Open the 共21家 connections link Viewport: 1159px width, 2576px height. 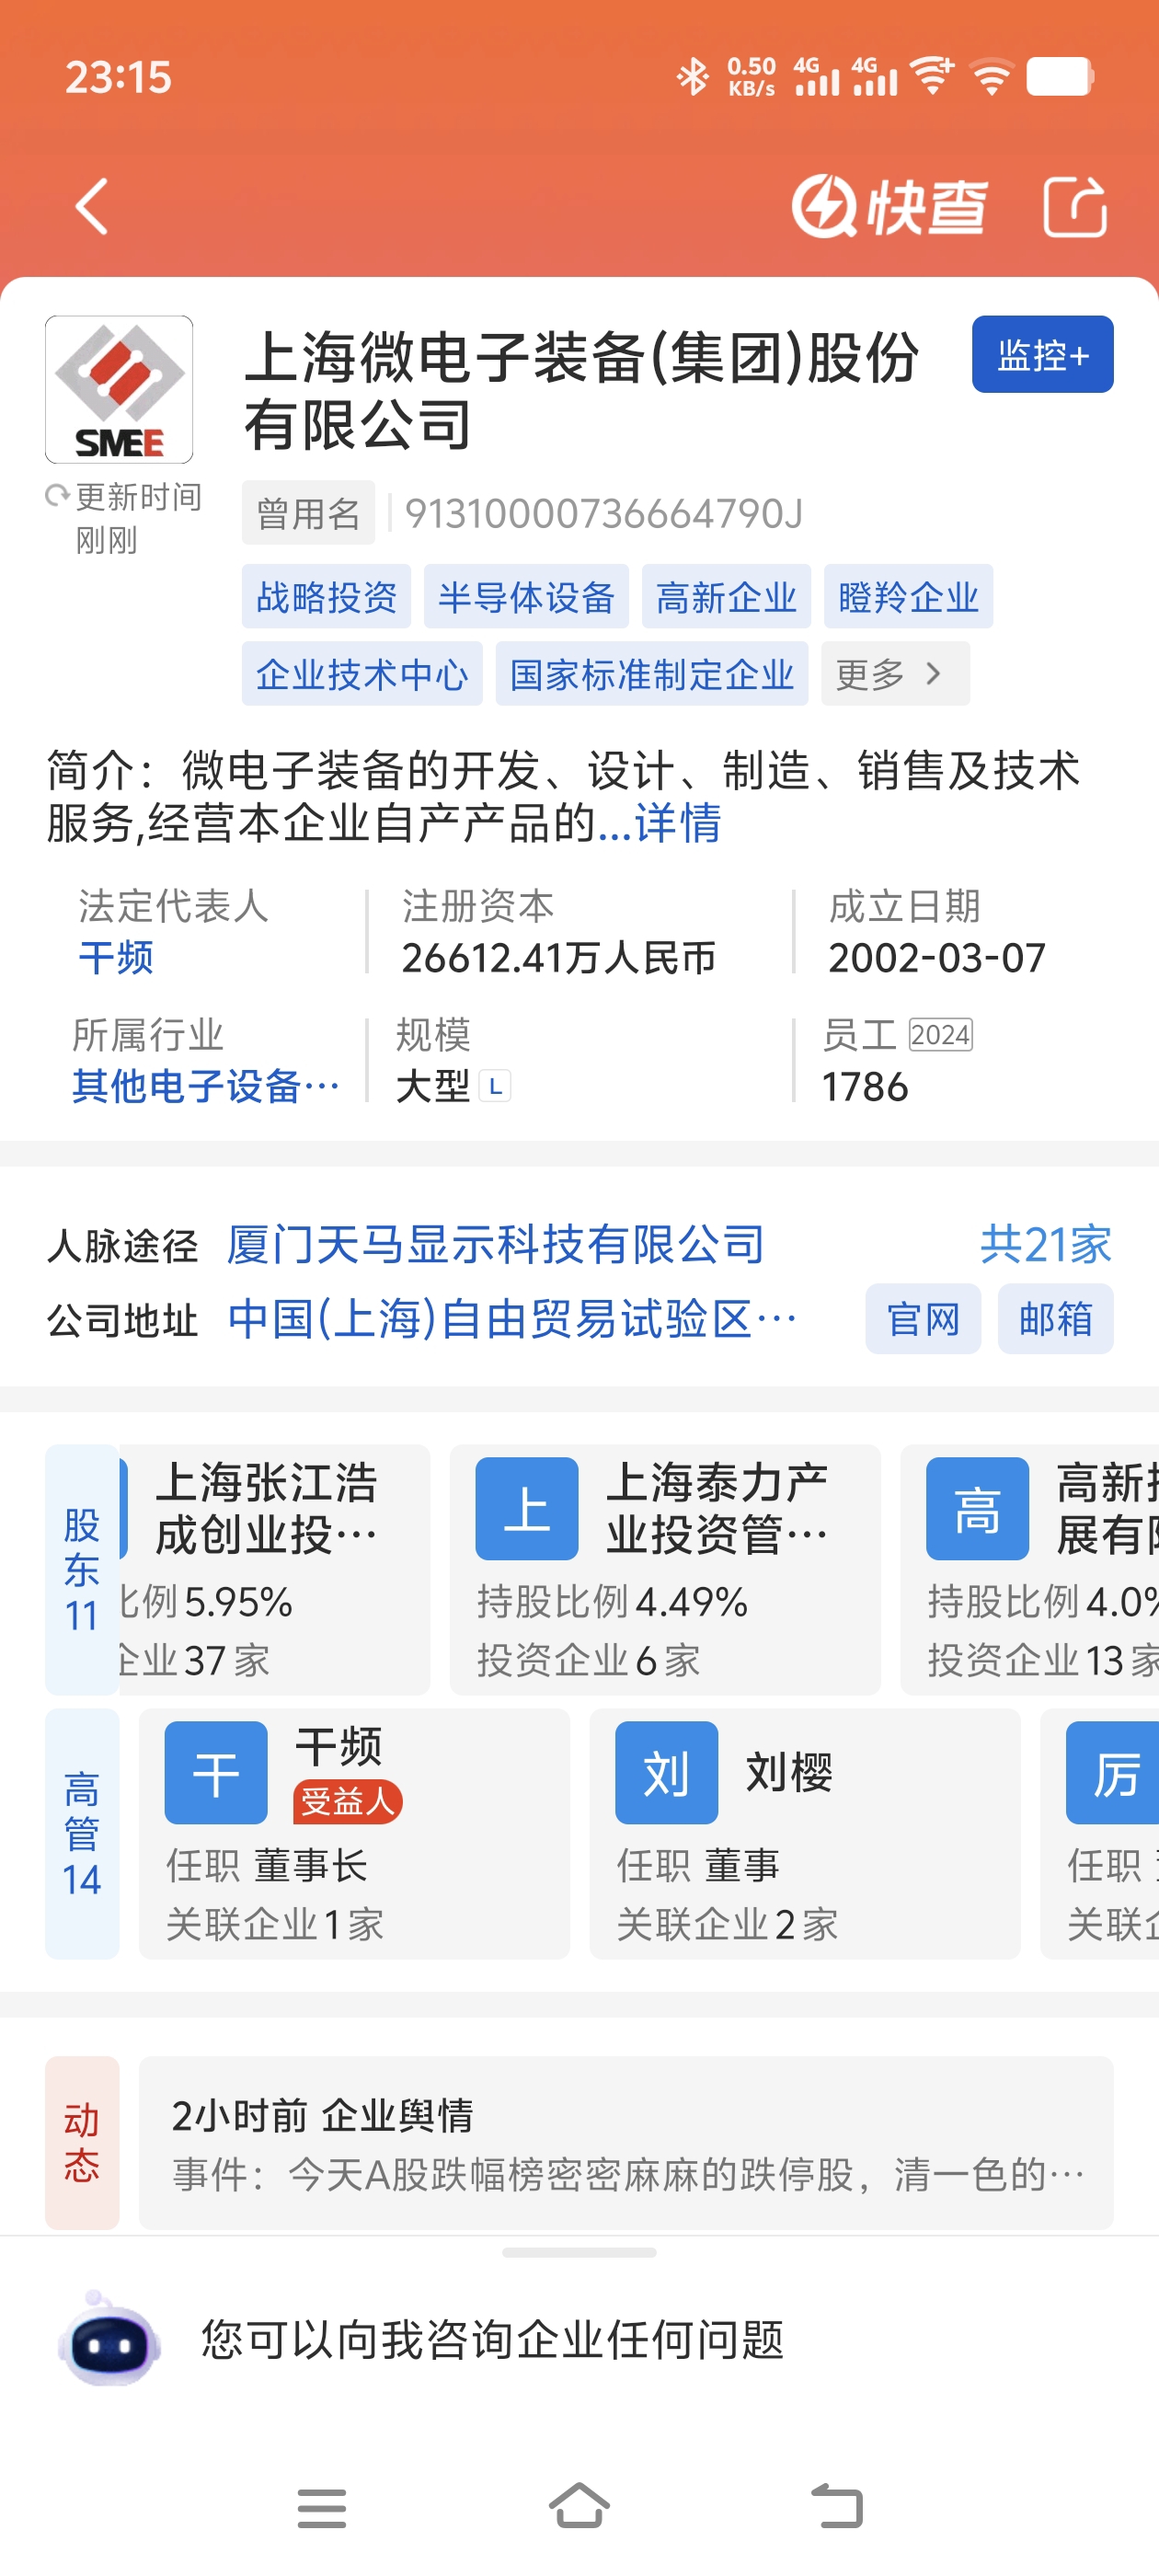pos(1046,1246)
